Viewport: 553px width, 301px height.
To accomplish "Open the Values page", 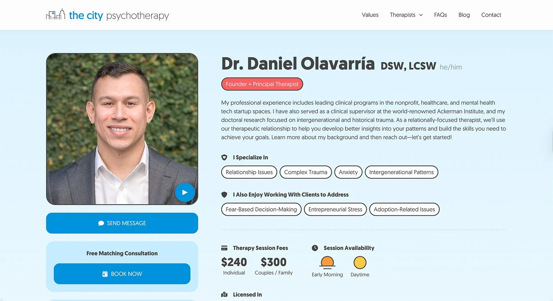I will pyautogui.click(x=370, y=15).
